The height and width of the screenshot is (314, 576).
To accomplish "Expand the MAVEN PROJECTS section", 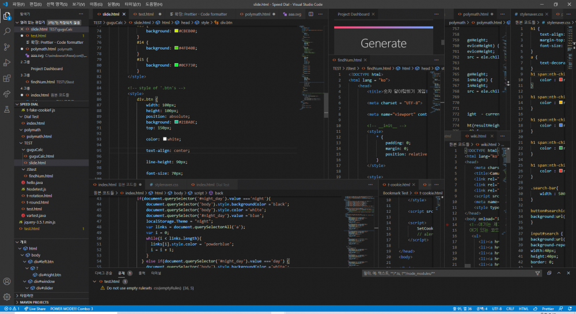I will [x=17, y=302].
